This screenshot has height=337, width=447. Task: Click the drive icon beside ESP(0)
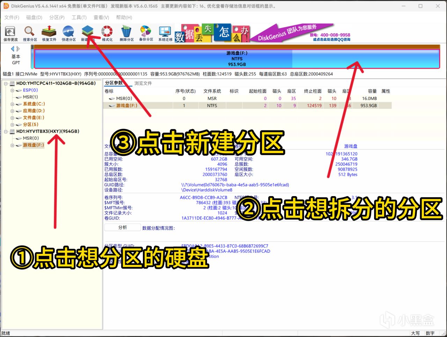tap(19, 90)
